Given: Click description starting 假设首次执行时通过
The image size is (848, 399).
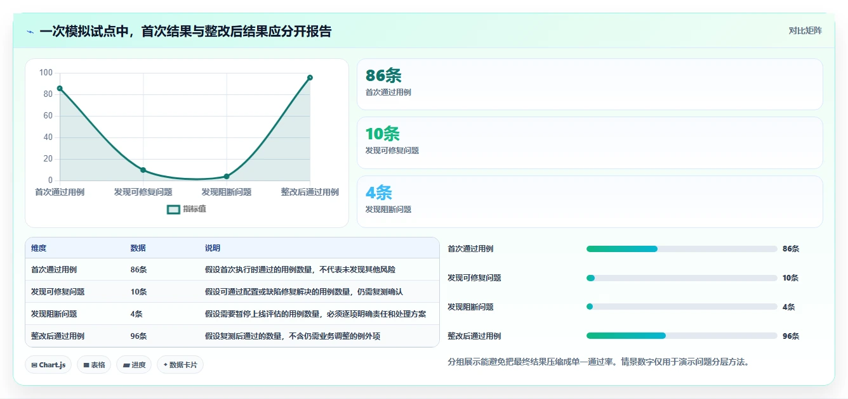Looking at the screenshot, I should (x=300, y=269).
